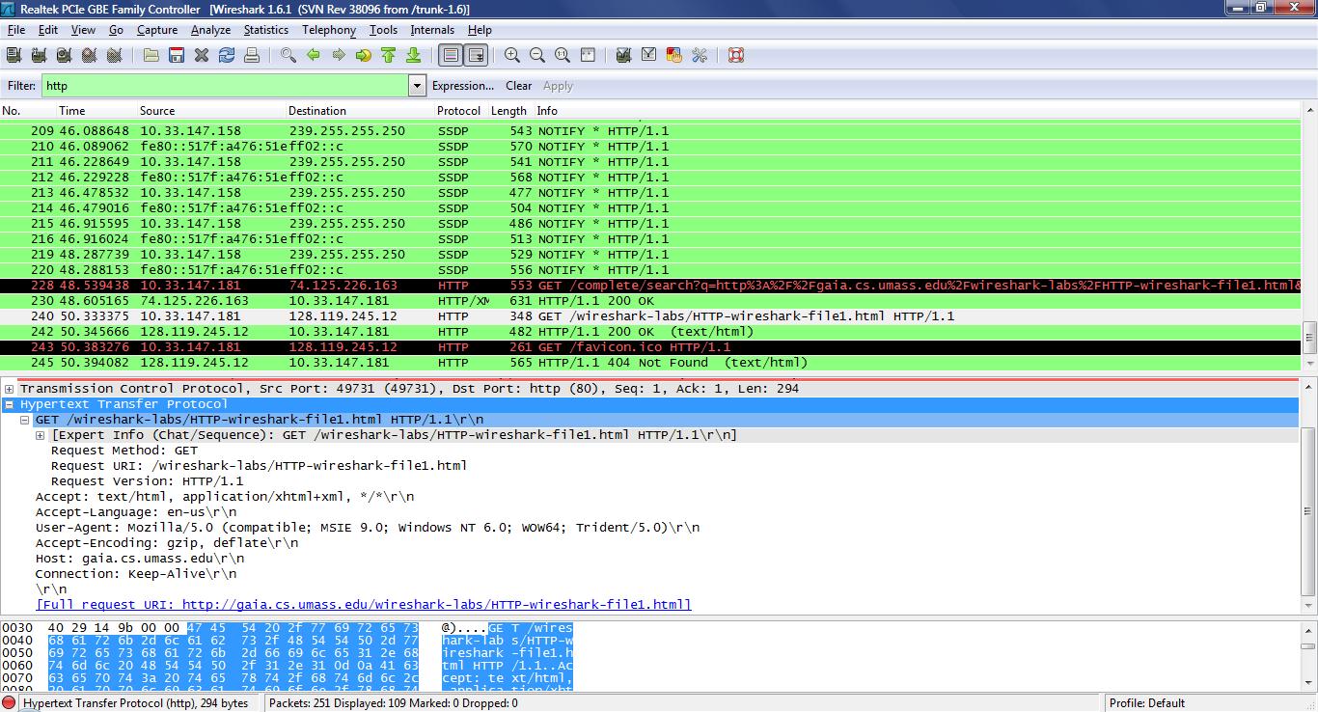Image resolution: width=1318 pixels, height=712 pixels.
Task: Open the Capture Options dialog icon
Action: point(39,55)
